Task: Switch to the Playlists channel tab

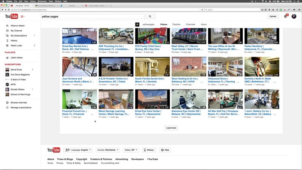Action: tap(176, 25)
